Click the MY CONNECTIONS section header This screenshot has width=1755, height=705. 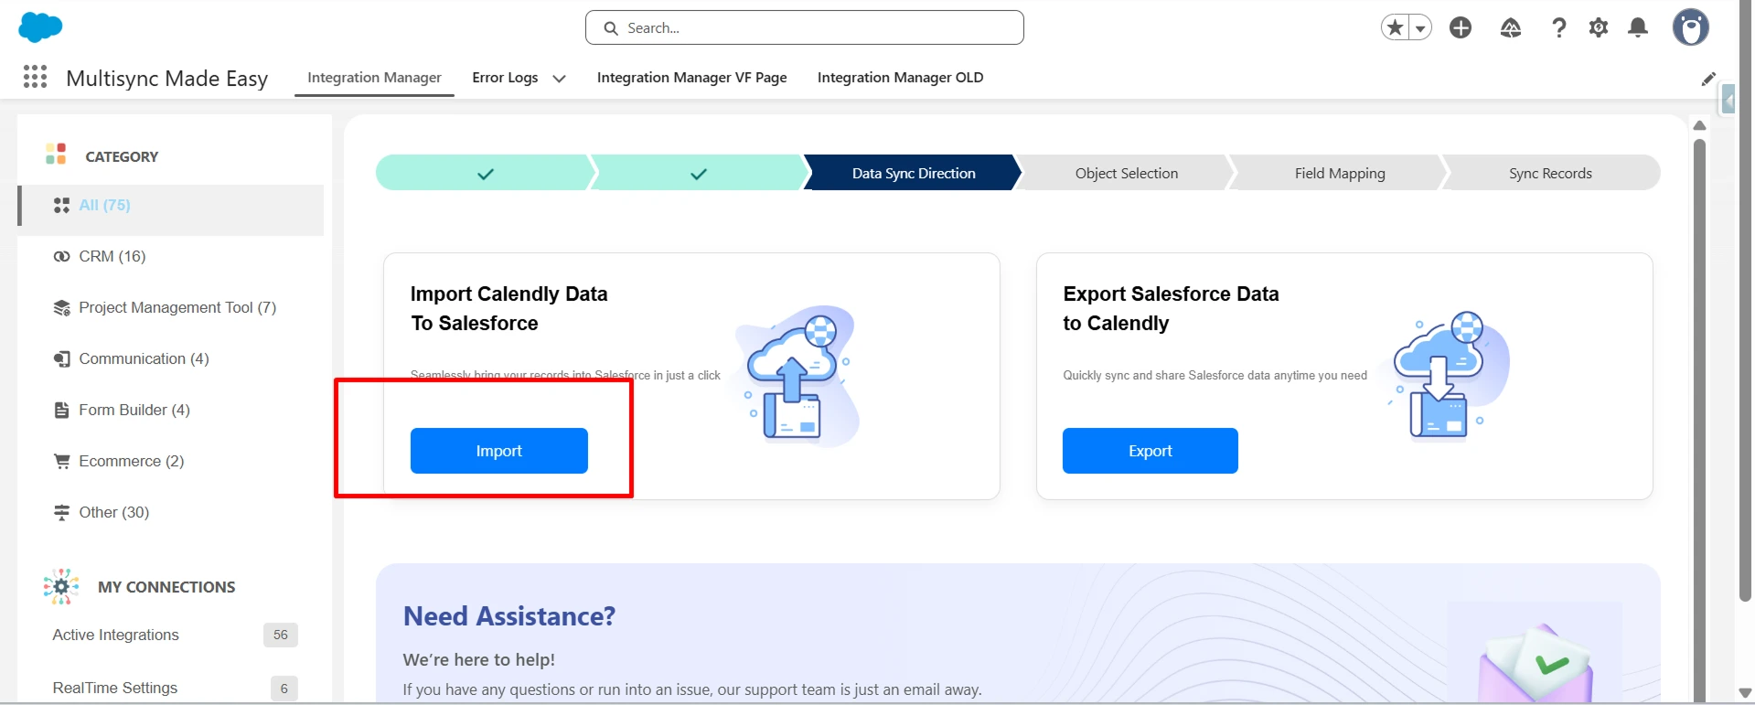[x=166, y=587]
